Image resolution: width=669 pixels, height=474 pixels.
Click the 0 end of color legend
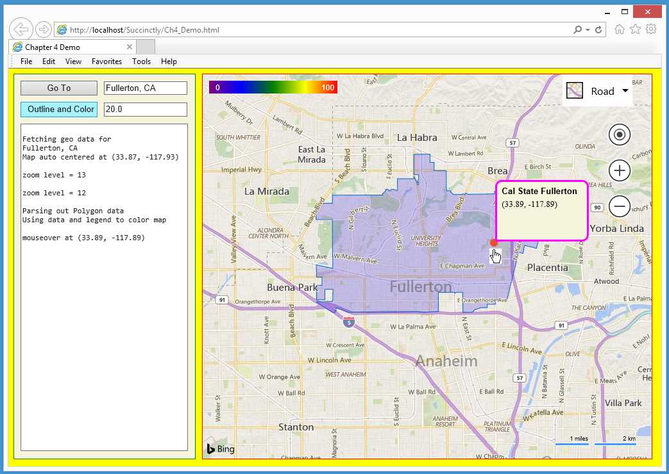pos(217,87)
